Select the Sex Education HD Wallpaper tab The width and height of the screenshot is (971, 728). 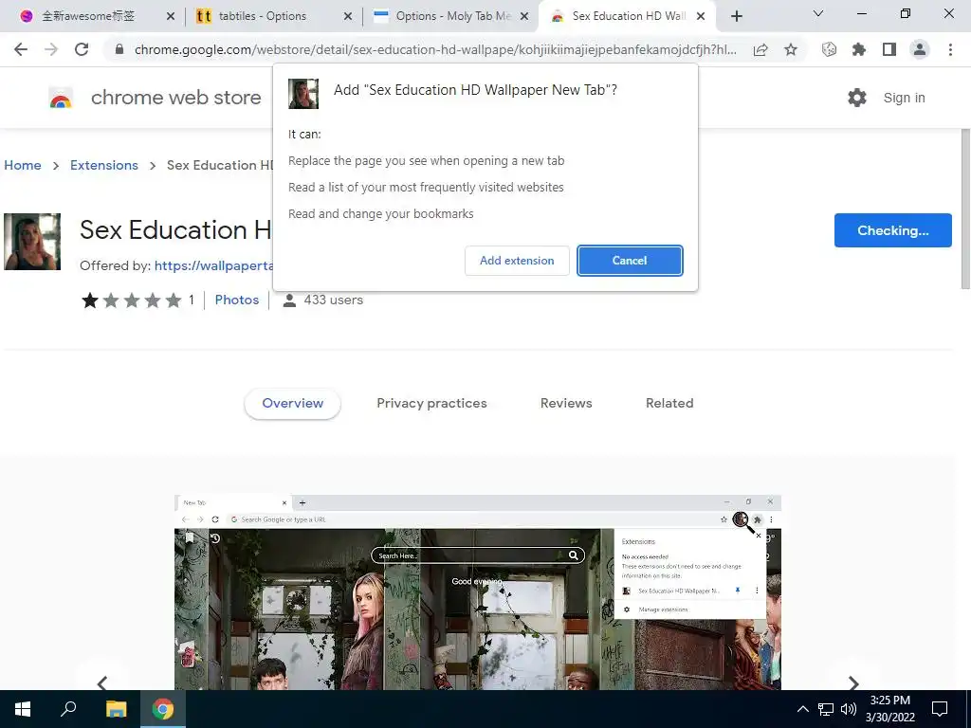(627, 16)
